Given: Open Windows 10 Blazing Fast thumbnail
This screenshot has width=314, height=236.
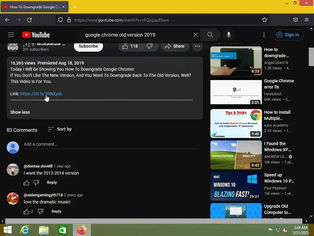Looking at the screenshot, I should pos(236,186).
